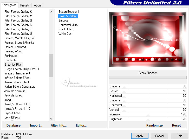Screen dimensions: 189x139
Task: Choose the Horizontal Mirror filter
Action: (68, 25)
